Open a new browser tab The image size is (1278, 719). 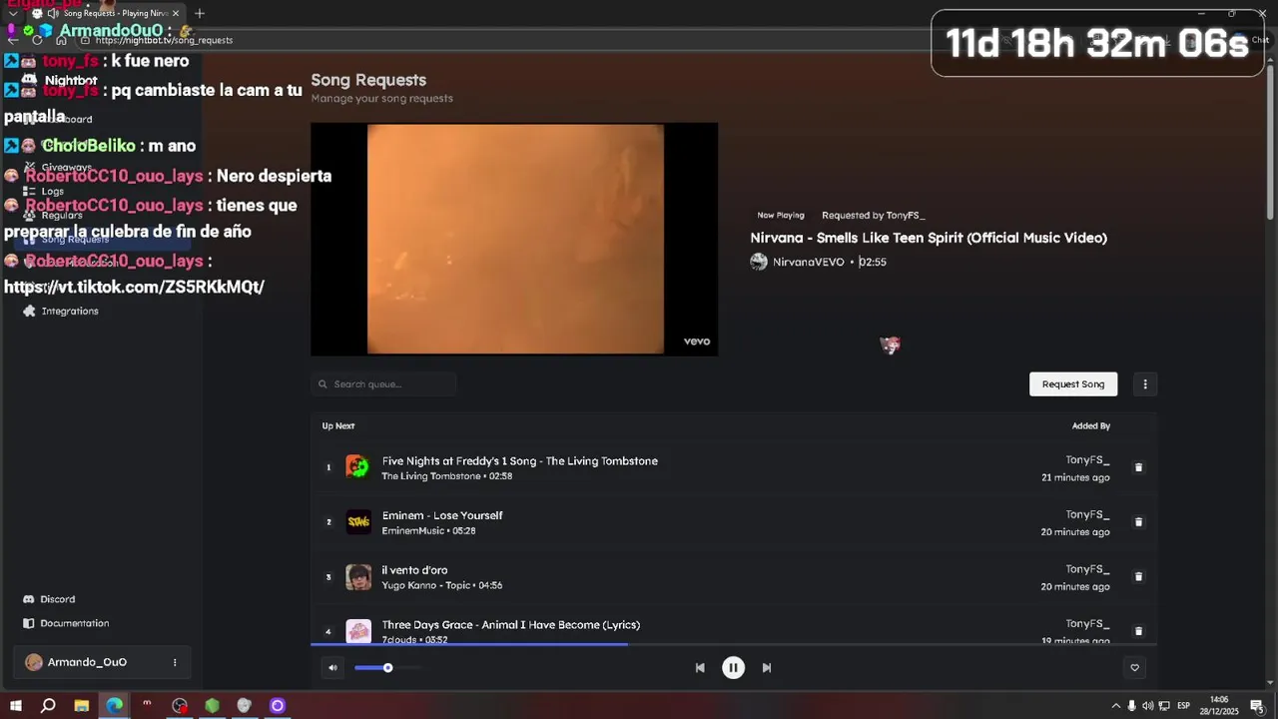coord(200,13)
